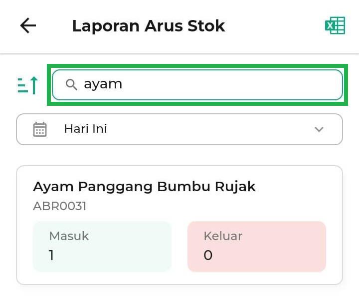The image size is (359, 300).
Task: Click the Laporan Arus Stok title
Action: point(148,26)
